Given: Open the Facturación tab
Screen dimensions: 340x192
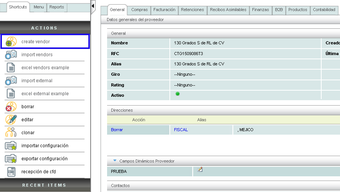Looking at the screenshot, I should coord(164,10).
